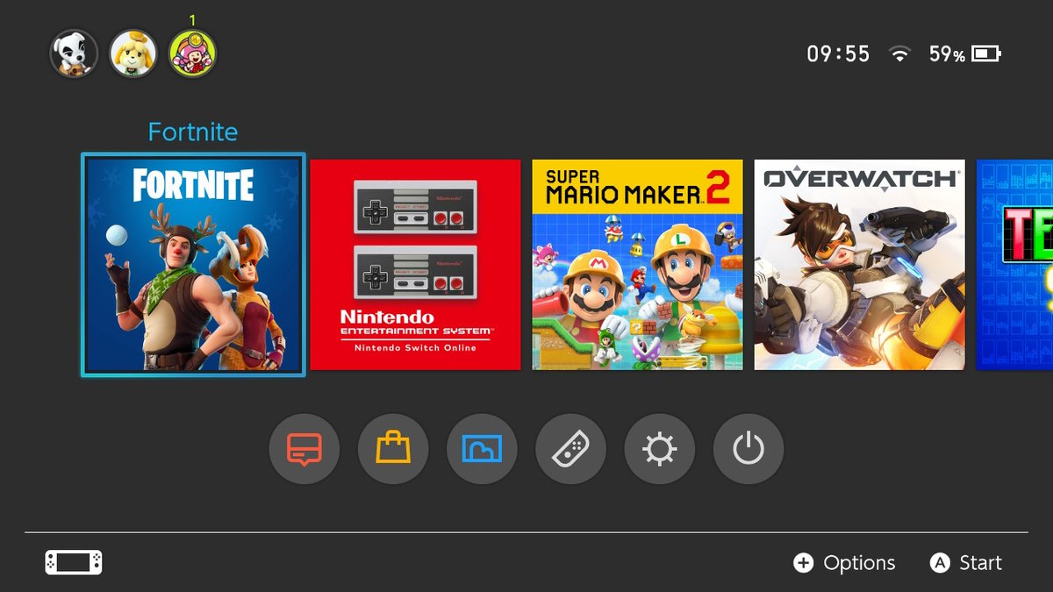Click the Fortnite title label

(x=193, y=132)
